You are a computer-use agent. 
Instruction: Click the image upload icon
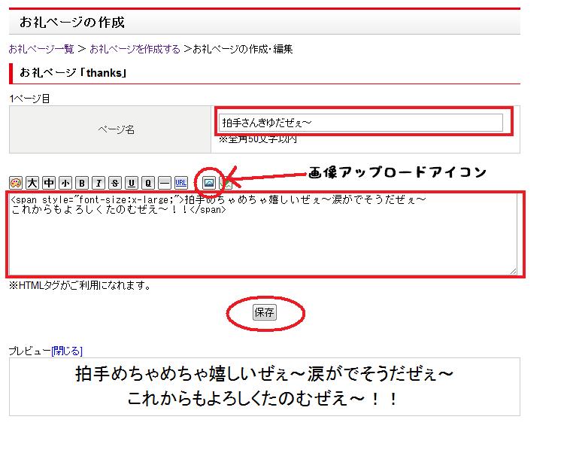coord(209,182)
